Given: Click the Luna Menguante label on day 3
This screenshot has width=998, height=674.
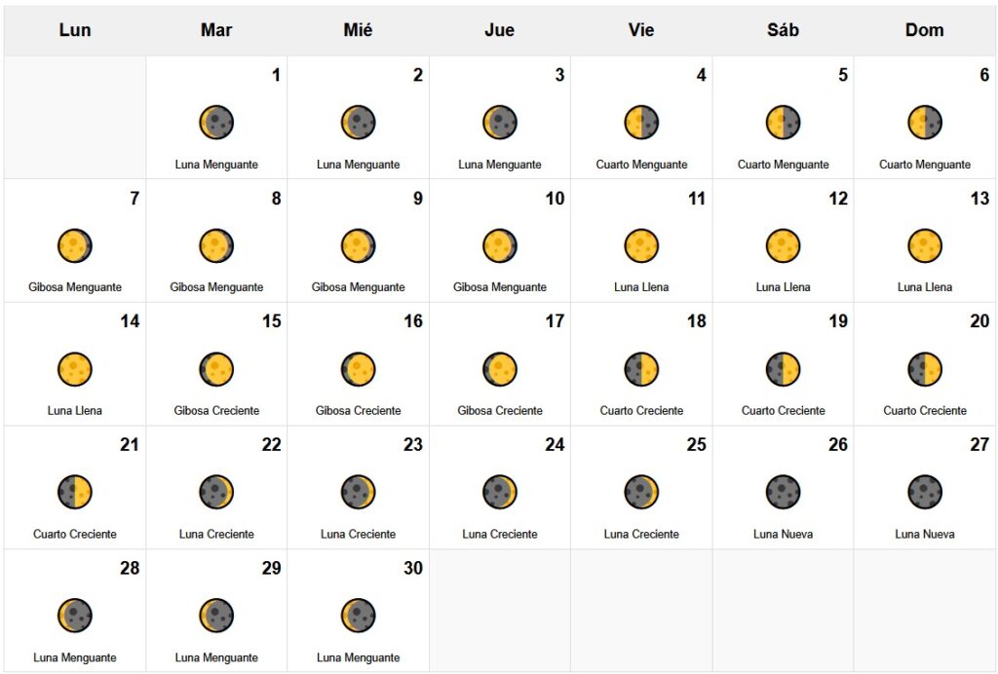Looking at the screenshot, I should tap(500, 165).
